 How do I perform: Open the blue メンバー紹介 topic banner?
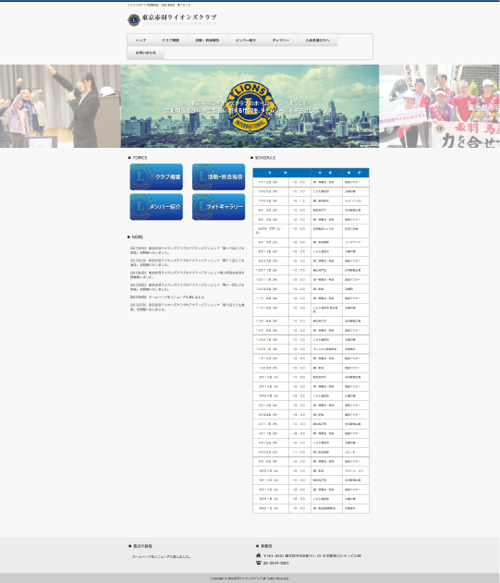[156, 207]
